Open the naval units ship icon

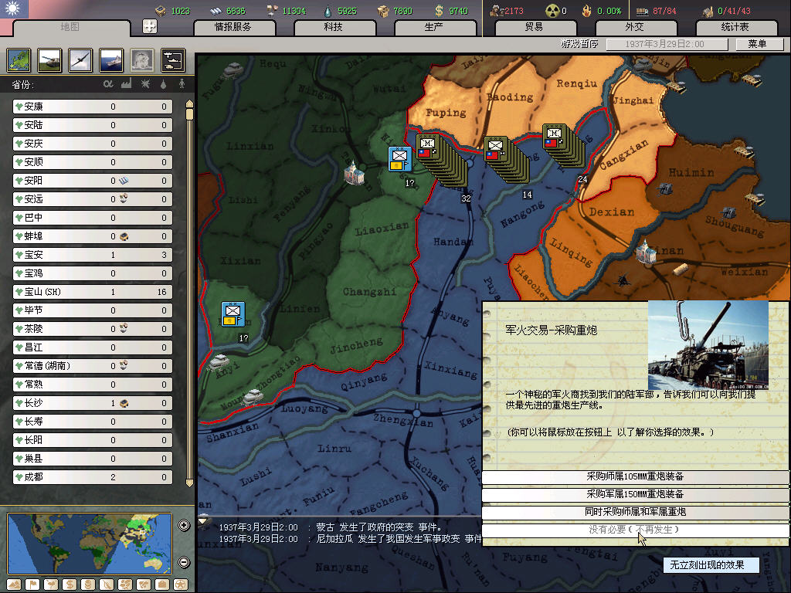(x=111, y=59)
